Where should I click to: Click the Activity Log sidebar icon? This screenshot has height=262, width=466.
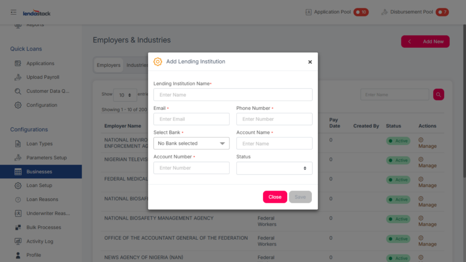click(x=18, y=241)
